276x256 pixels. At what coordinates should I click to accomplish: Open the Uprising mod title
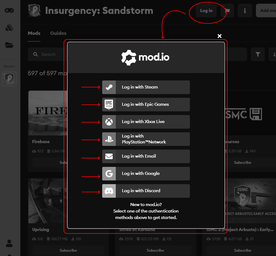point(41,229)
